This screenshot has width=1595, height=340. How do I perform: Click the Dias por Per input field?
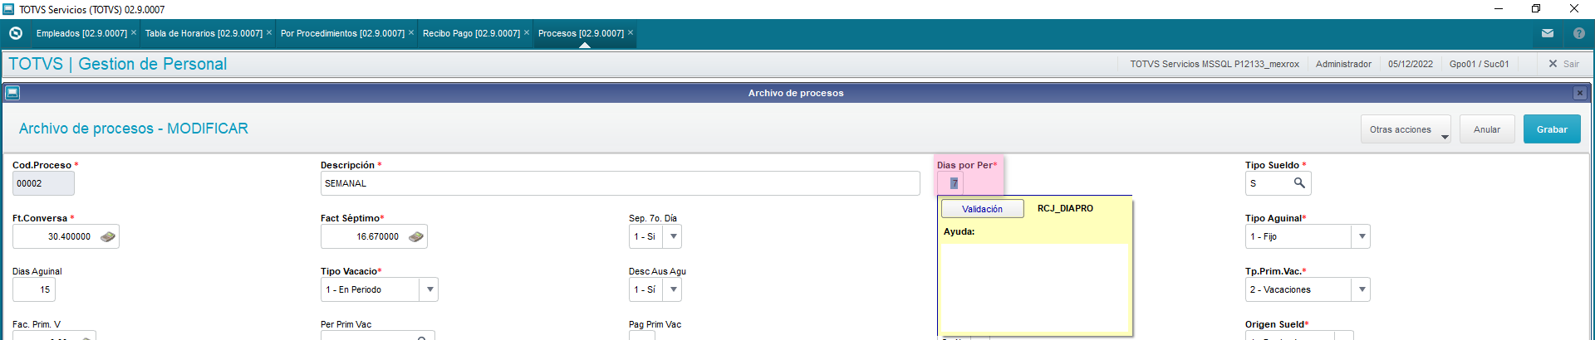tap(950, 183)
